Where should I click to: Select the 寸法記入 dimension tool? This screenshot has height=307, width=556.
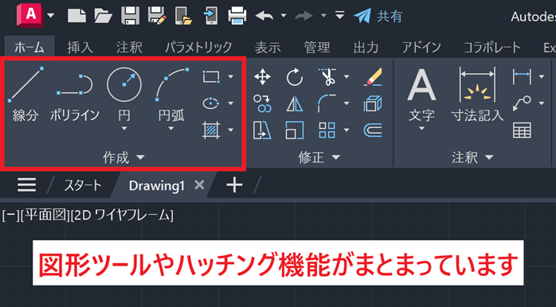477,94
